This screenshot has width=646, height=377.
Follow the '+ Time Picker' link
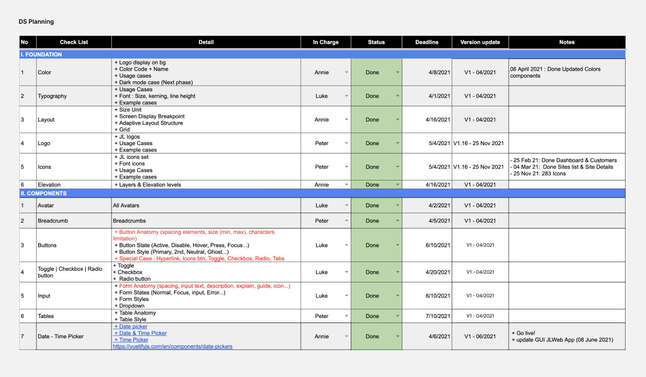click(131, 340)
